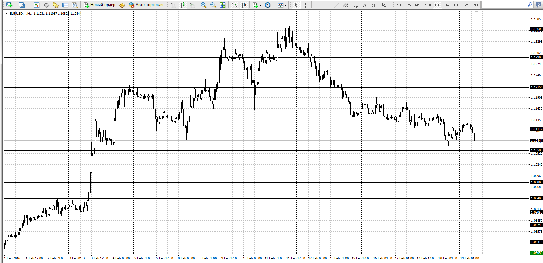The image size is (543, 263).
Task: Switch to the H4 timeframe
Action: point(447,5)
